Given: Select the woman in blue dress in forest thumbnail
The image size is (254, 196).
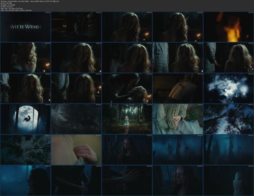Looking at the screenshot, I should point(127,119).
